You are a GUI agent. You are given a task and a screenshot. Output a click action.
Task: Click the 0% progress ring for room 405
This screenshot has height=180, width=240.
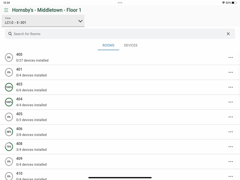(9, 117)
